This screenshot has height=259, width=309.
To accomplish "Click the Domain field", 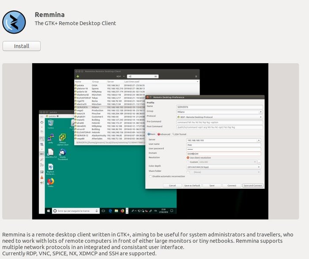I will point(224,154).
